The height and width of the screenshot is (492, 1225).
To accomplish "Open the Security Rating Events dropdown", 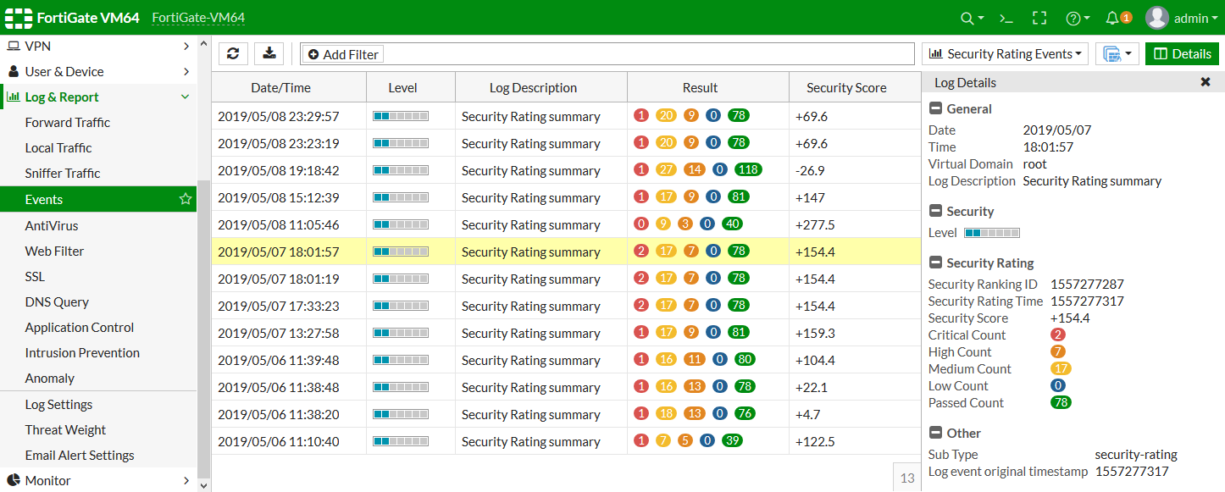I will 1005,53.
